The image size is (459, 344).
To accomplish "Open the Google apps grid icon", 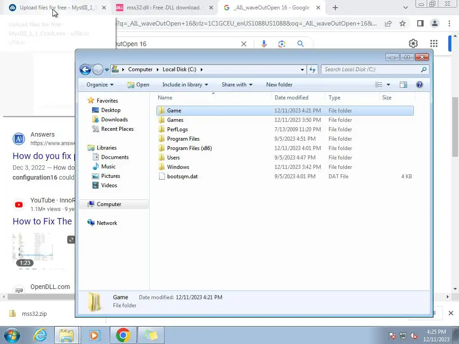I will (434, 43).
